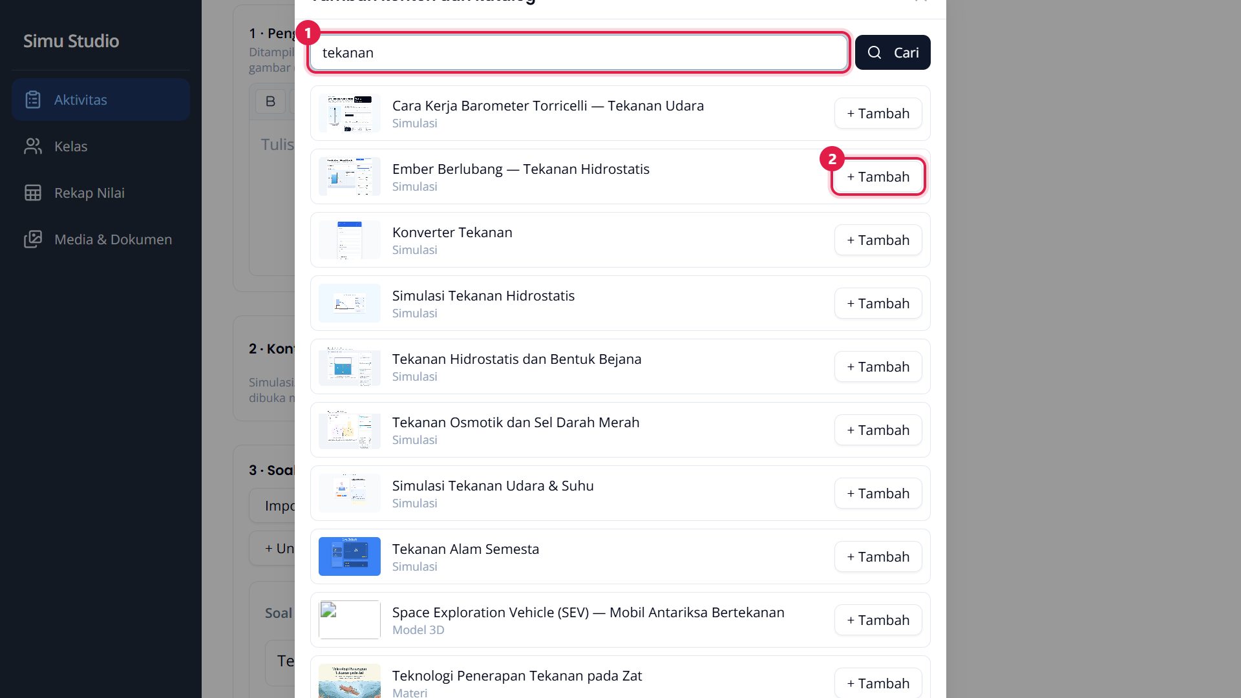Click the magnifier icon in Cari button

tap(875, 52)
